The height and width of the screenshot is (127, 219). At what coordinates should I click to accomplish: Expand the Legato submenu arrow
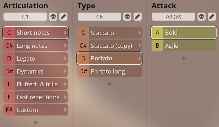[65, 58]
